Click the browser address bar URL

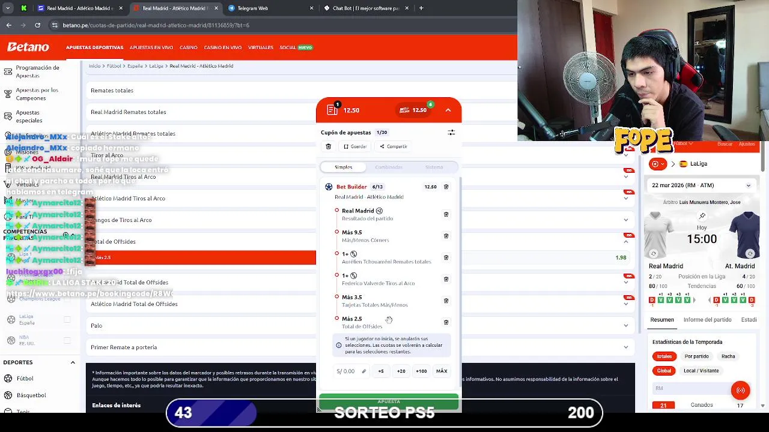pyautogui.click(x=156, y=25)
